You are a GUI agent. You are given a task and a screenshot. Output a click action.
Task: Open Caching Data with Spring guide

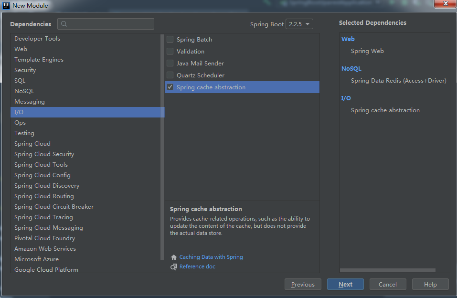pyautogui.click(x=211, y=257)
